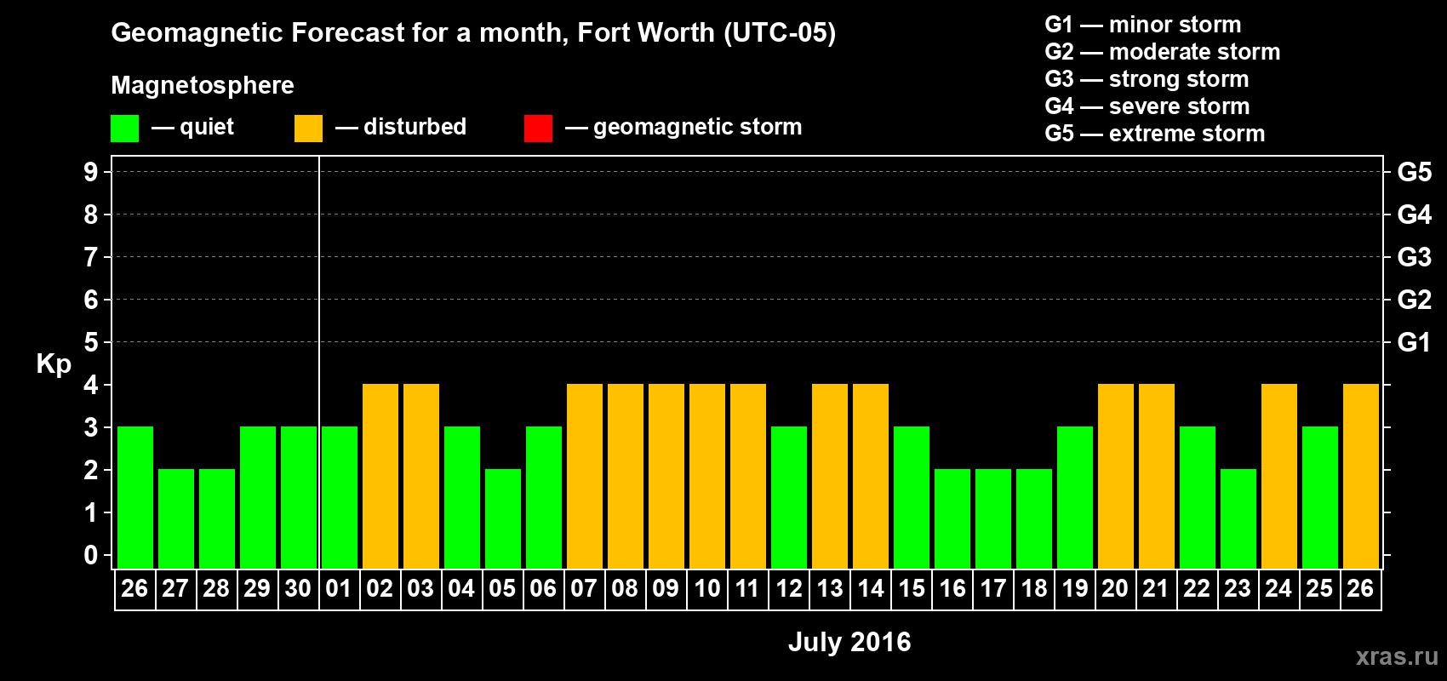This screenshot has width=1447, height=681.
Task: Click the green bar above date 17
Action: pos(993,519)
